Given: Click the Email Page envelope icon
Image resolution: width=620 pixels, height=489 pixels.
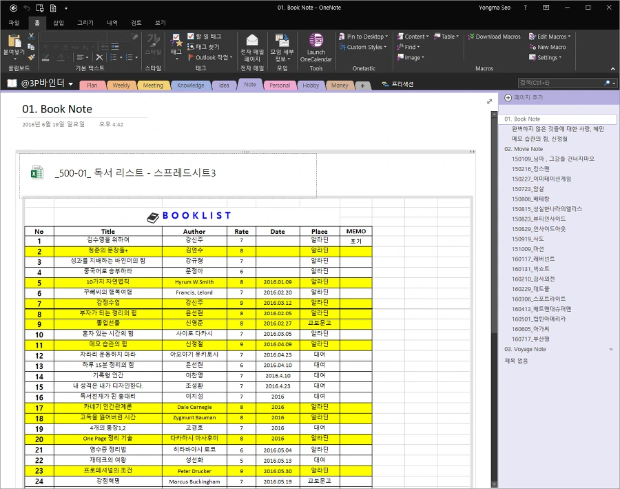Looking at the screenshot, I should (x=252, y=40).
